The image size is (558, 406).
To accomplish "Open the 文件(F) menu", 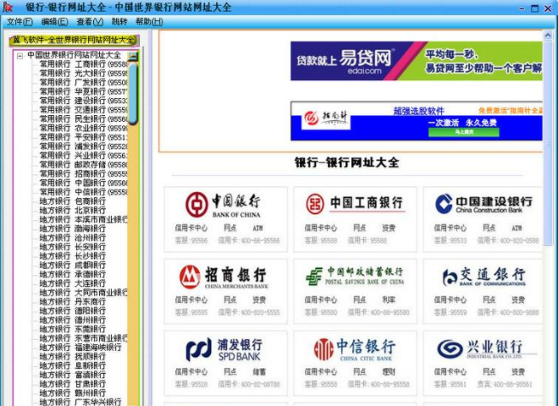I will (x=19, y=22).
